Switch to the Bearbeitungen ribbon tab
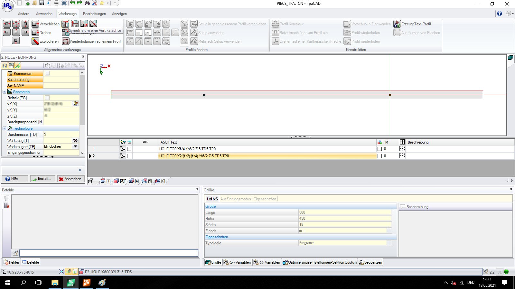Viewport: 515px width, 289px height. click(94, 14)
